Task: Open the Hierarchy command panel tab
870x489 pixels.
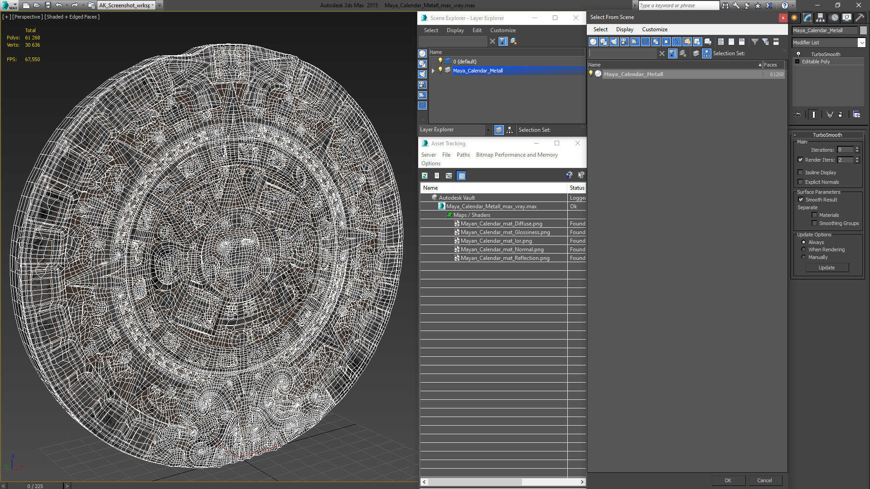Action: tap(821, 18)
